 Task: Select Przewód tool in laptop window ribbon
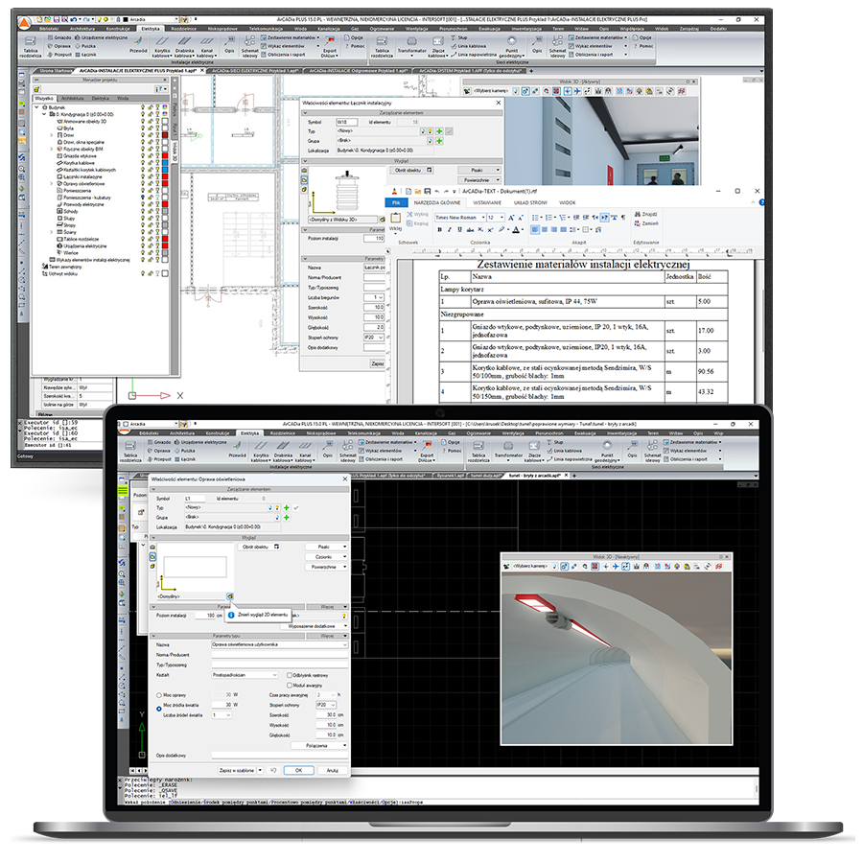pyautogui.click(x=237, y=449)
